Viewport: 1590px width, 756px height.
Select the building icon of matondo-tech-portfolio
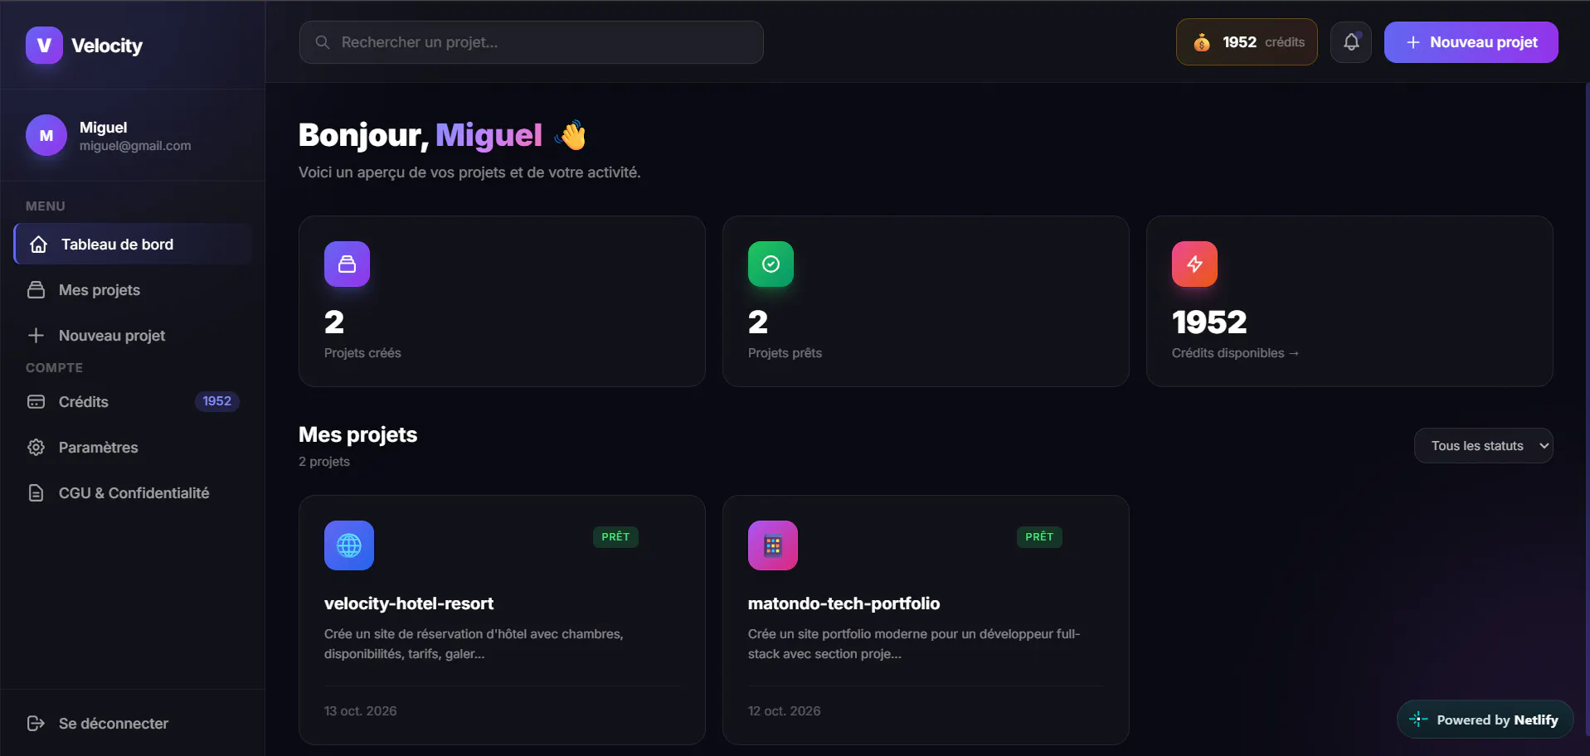pyautogui.click(x=773, y=545)
